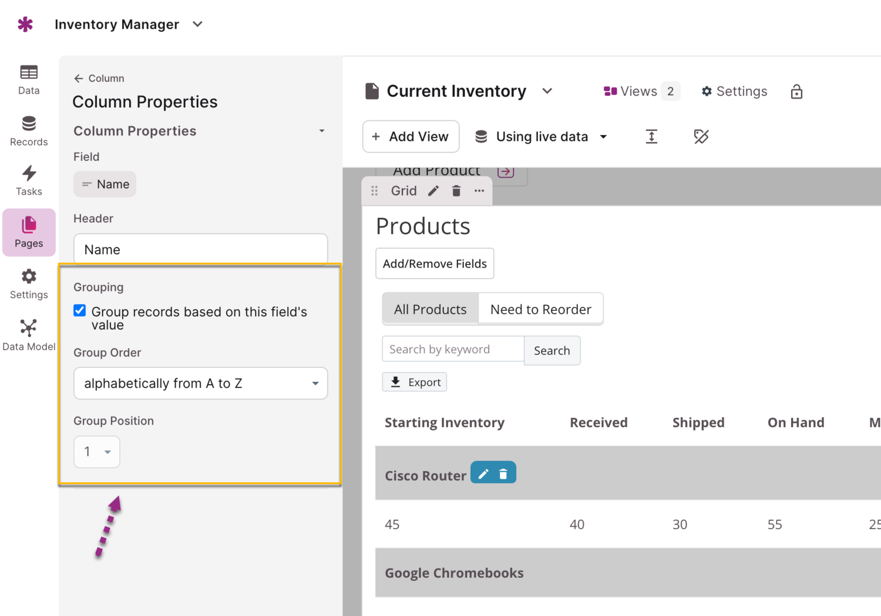The image size is (881, 616).
Task: Open the Records section in sidebar
Action: click(28, 131)
